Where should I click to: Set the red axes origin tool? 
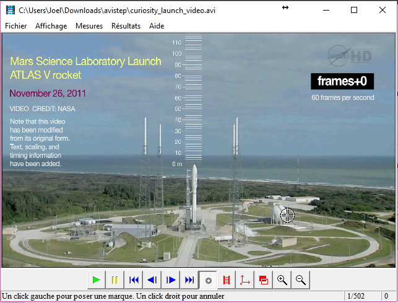coord(245,280)
